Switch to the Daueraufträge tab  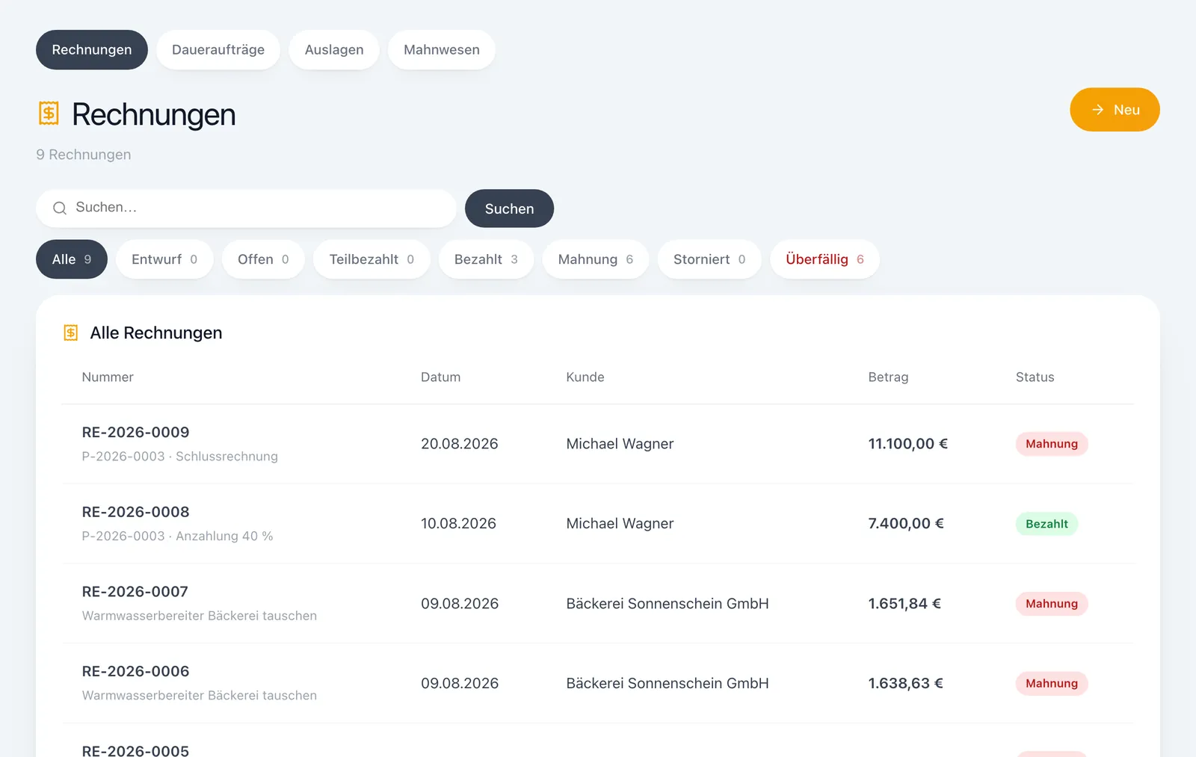point(218,49)
